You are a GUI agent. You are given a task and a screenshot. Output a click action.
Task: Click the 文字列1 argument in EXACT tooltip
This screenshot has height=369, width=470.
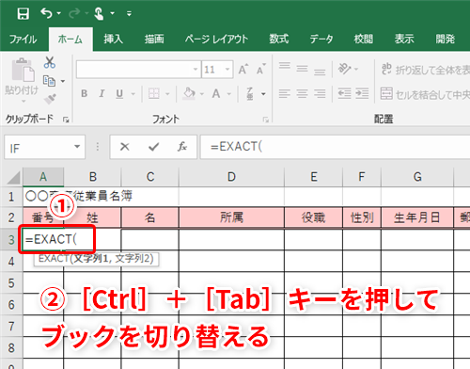90,259
